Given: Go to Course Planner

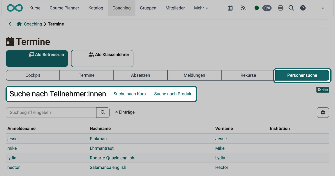Looking at the screenshot, I should click(x=64, y=8).
